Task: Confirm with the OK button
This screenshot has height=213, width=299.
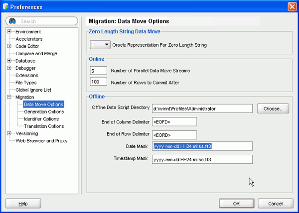Action: point(236,204)
